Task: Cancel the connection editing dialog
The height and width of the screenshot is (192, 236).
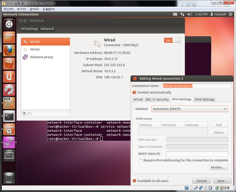Action: [201, 181]
